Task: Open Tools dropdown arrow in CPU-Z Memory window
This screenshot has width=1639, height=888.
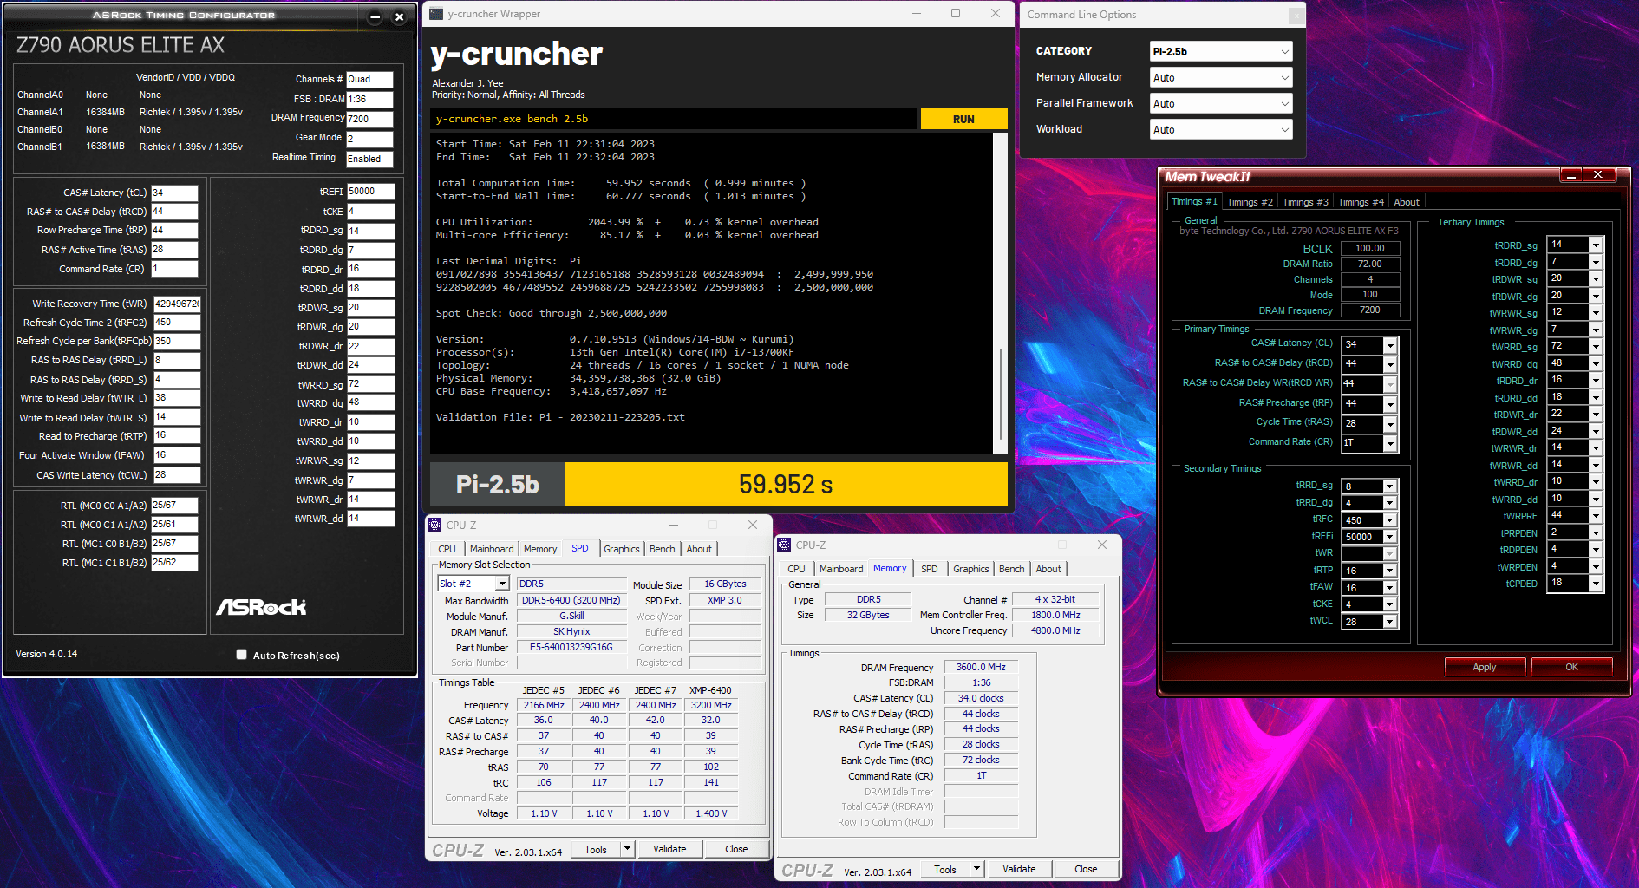Action: [977, 869]
